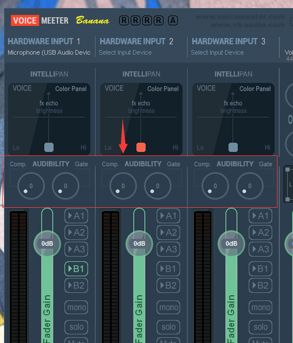The width and height of the screenshot is (293, 343).
Task: Enable A2 routing on Hardware Input 2
Action: tap(168, 233)
